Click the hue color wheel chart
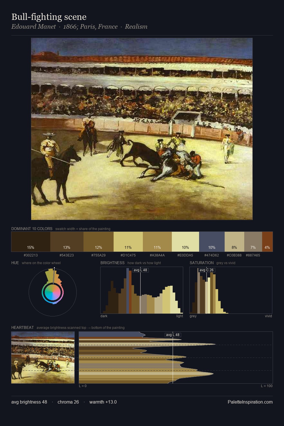Screen dimensions: 284x426 53,292
